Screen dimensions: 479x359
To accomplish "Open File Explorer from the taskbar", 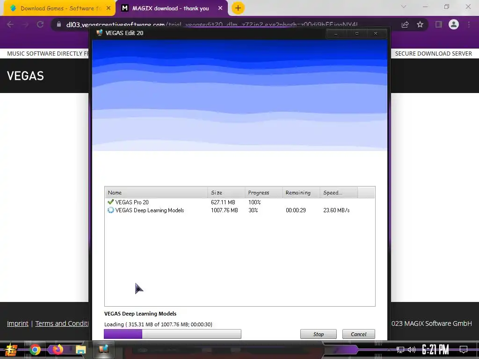I will point(80,350).
